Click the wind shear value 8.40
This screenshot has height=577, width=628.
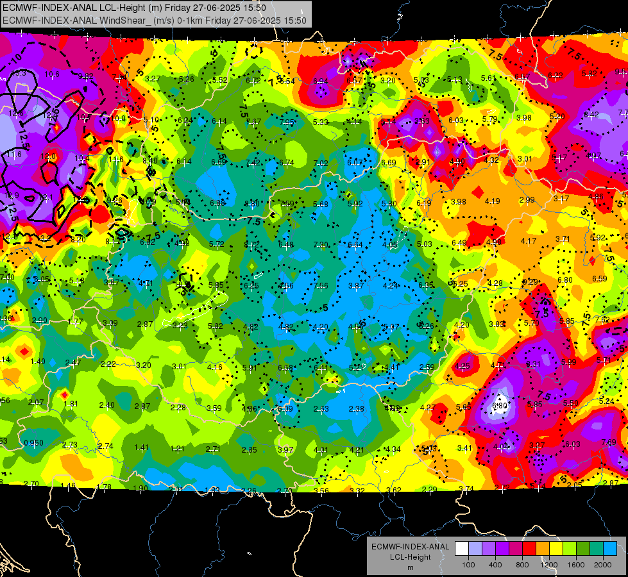(150, 160)
